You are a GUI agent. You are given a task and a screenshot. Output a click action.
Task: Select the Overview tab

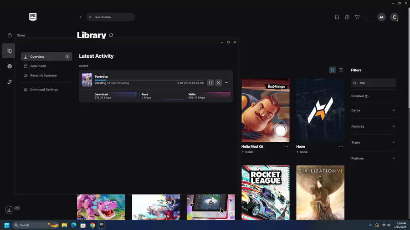46,56
